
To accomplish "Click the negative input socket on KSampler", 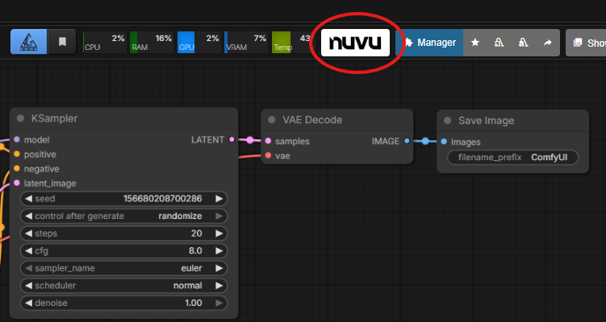I will click(x=17, y=168).
